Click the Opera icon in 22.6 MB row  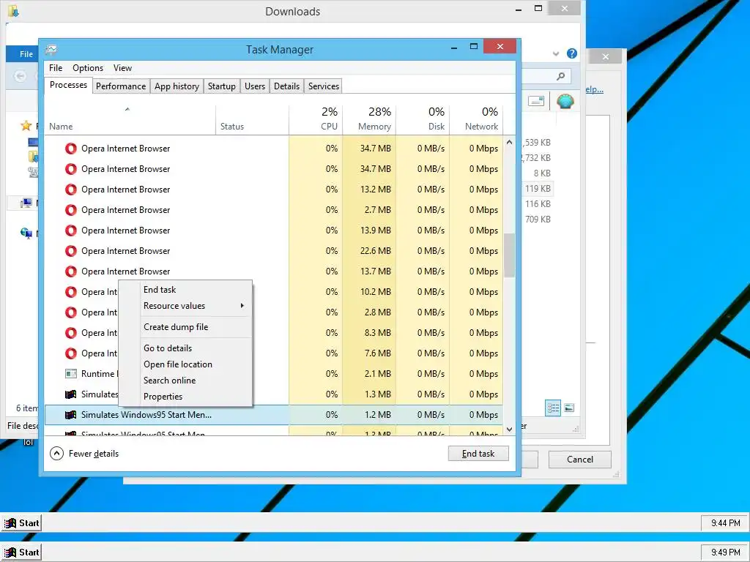pyautogui.click(x=71, y=251)
